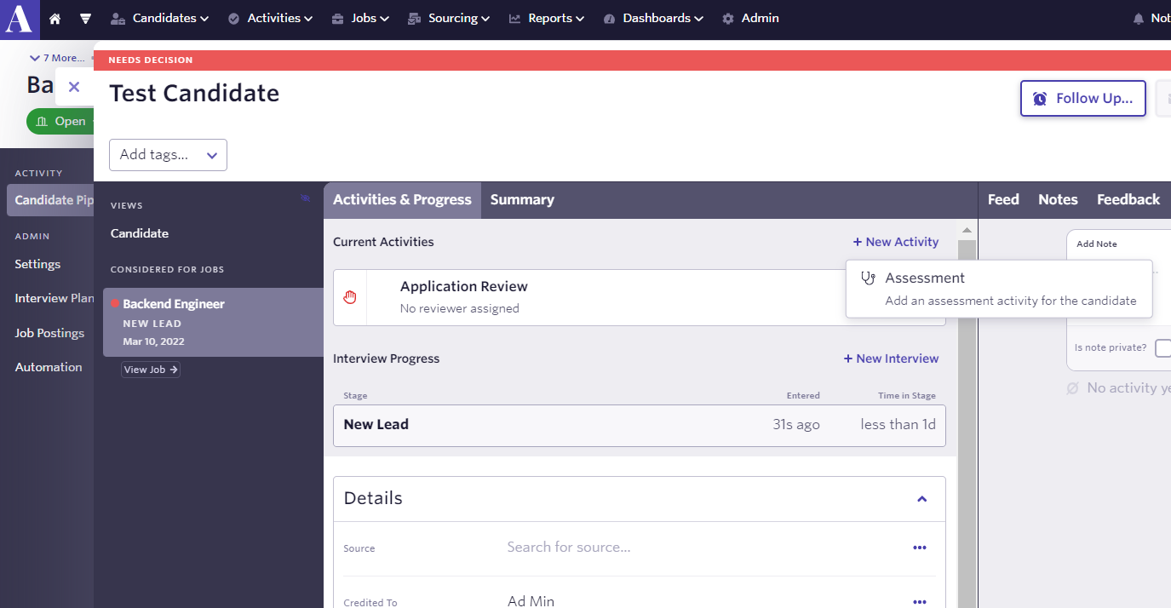The image size is (1171, 608).
Task: Toggle the 'Is note private?' checkbox
Action: click(1162, 347)
